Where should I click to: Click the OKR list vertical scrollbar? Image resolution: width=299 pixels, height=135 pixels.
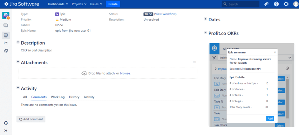[x=287, y=99]
